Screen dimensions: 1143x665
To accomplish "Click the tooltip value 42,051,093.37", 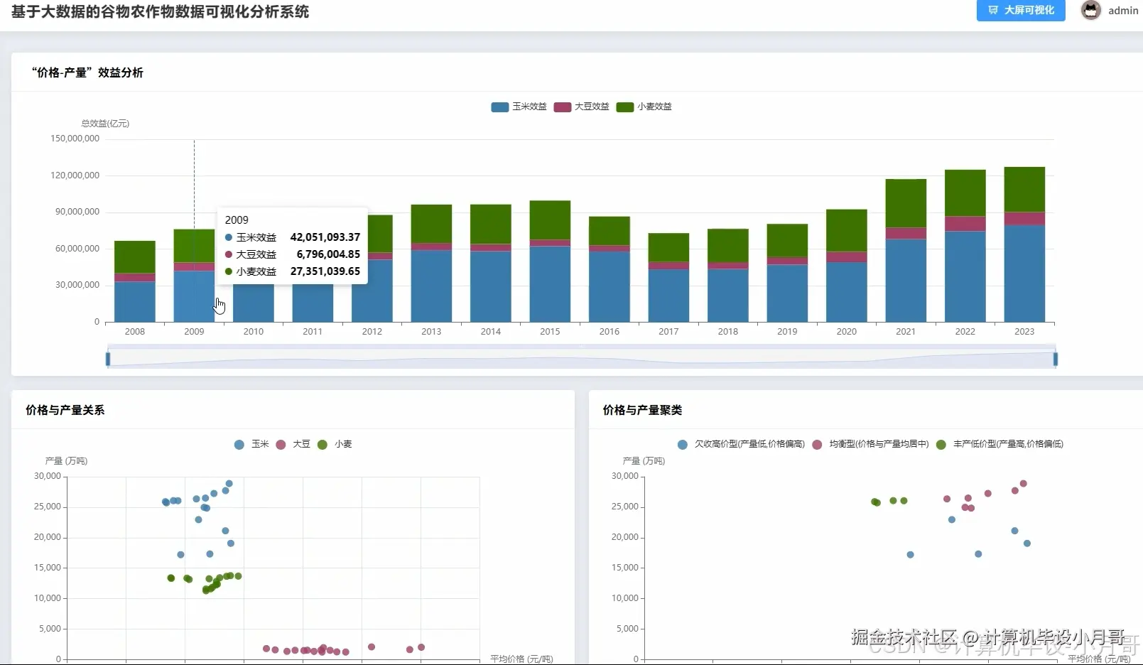I will coord(325,237).
